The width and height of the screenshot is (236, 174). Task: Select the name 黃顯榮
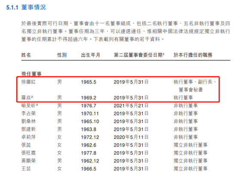28,161
